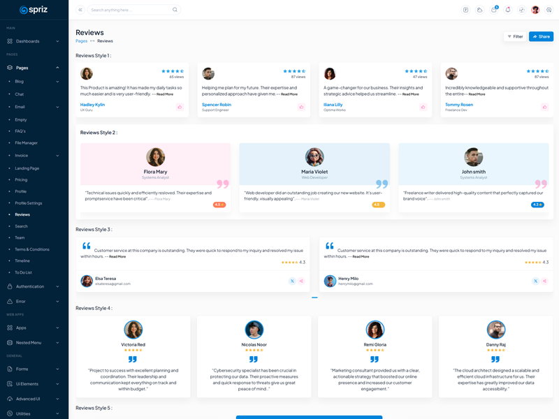This screenshot has height=419, width=559.
Task: Select Profile Settings in the sidebar
Action: tap(29, 203)
